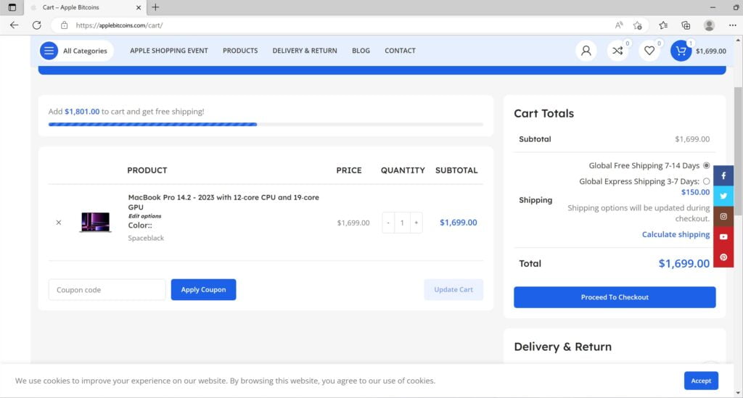Open the Products menu item
743x398 pixels.
click(x=240, y=51)
